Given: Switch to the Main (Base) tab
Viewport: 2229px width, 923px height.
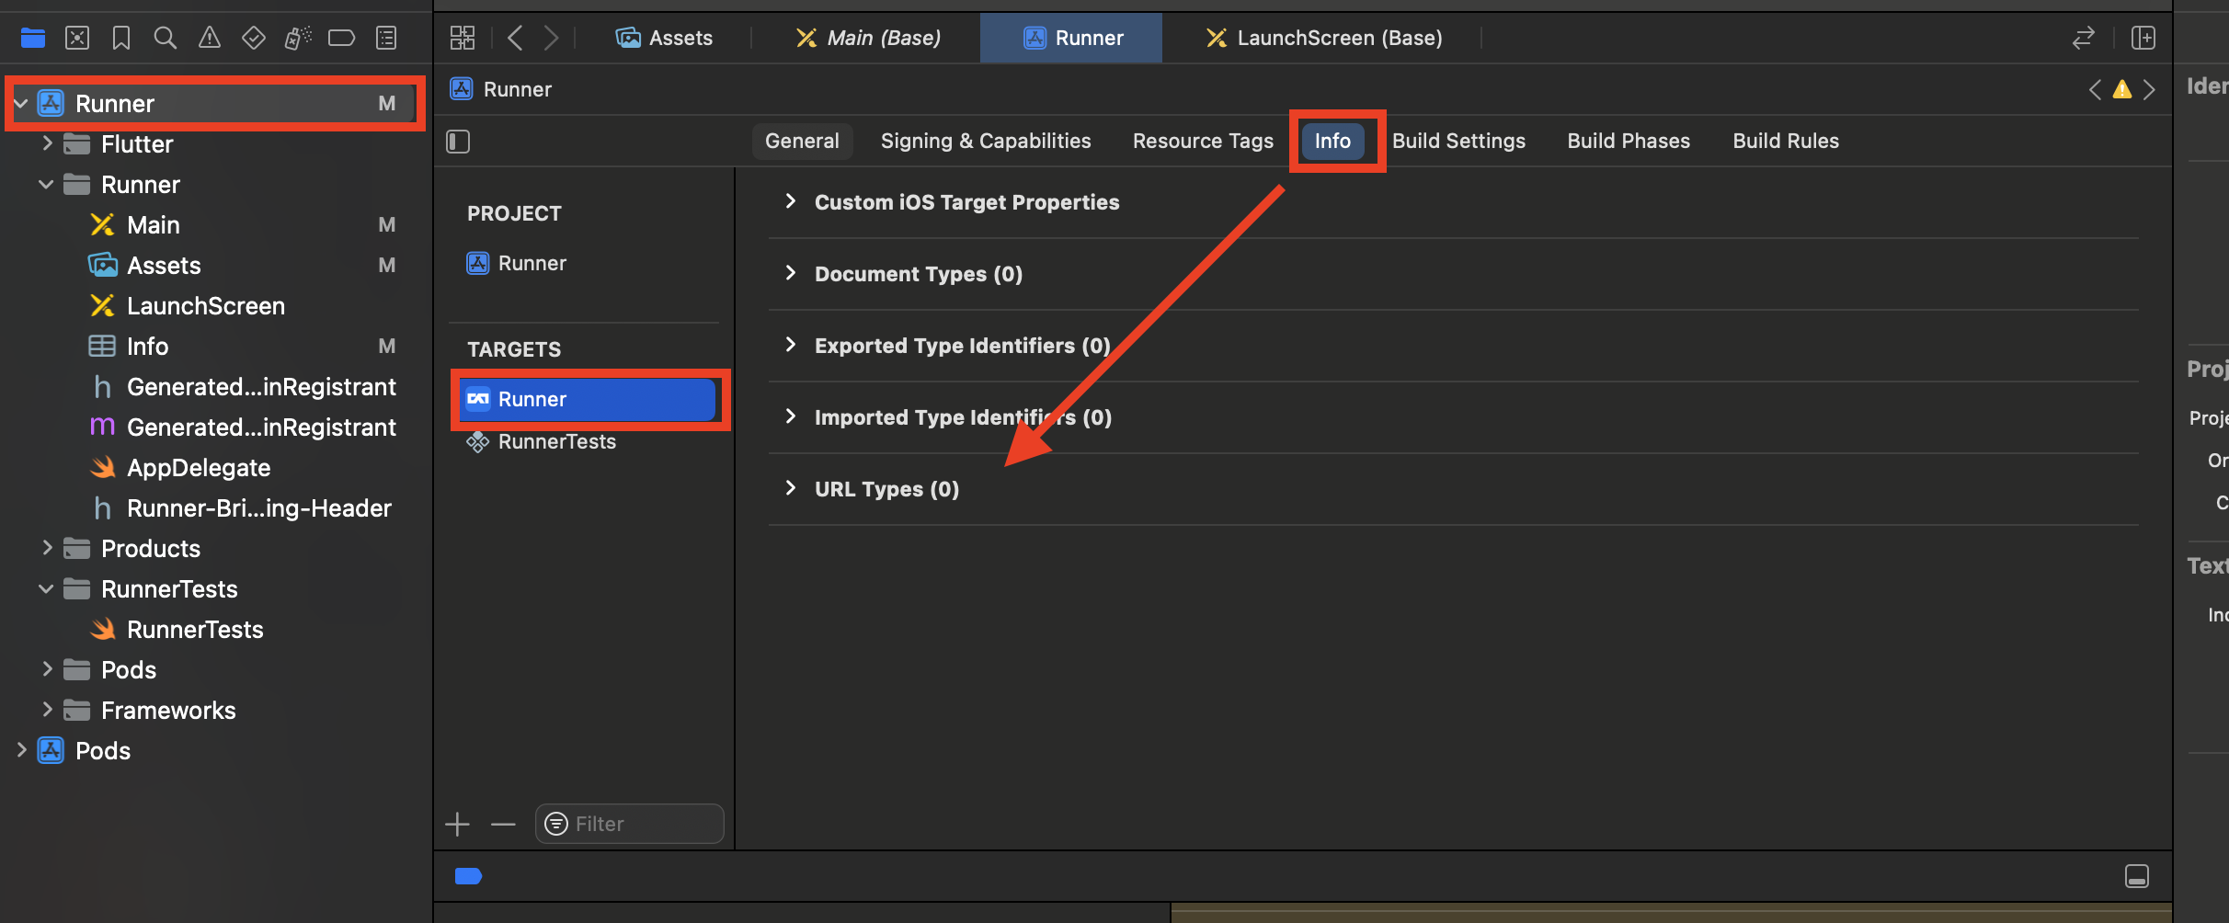Looking at the screenshot, I should coord(868,38).
